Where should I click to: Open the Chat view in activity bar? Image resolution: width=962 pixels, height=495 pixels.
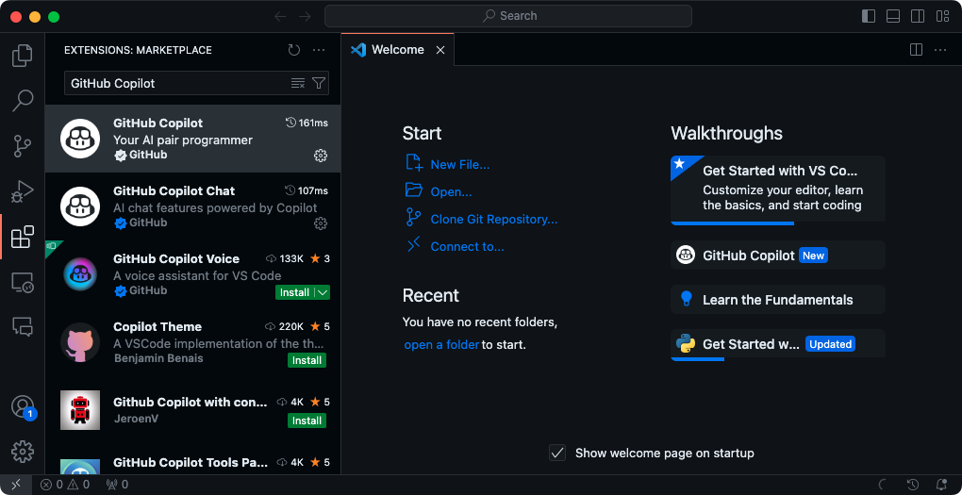pyautogui.click(x=22, y=326)
